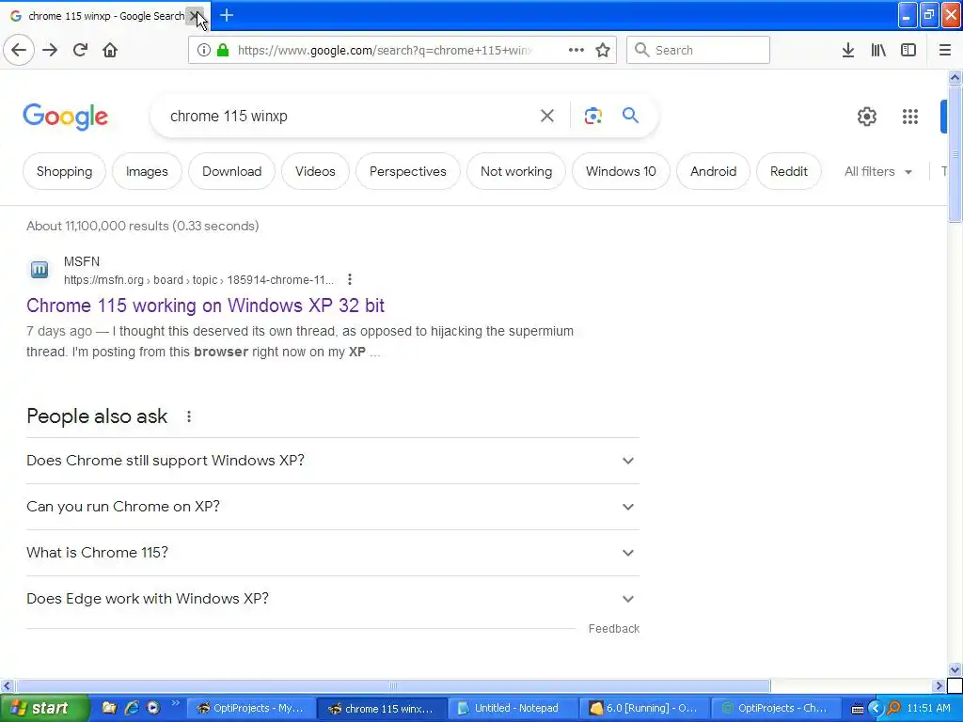The image size is (963, 722).
Task: Expand hidden tray icons arrow
Action: coord(875,709)
